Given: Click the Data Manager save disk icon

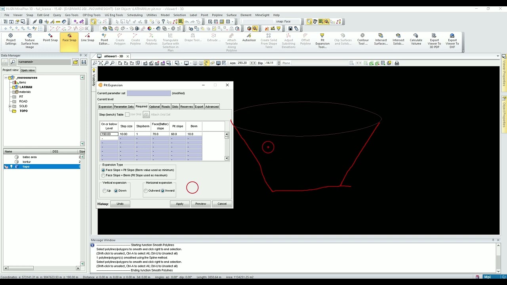Looking at the screenshot, I should pyautogui.click(x=84, y=62).
